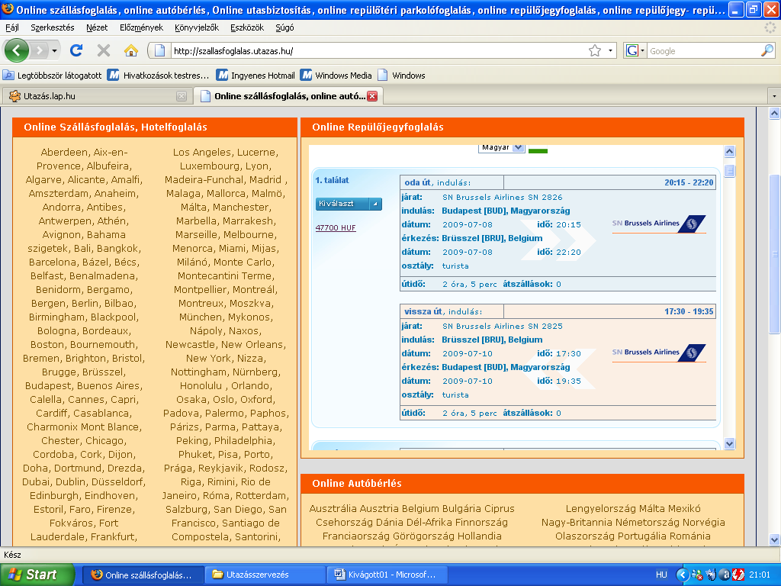The image size is (781, 586).
Task: Switch to the Utazásszervezés folder in taskbar
Action: [265, 575]
